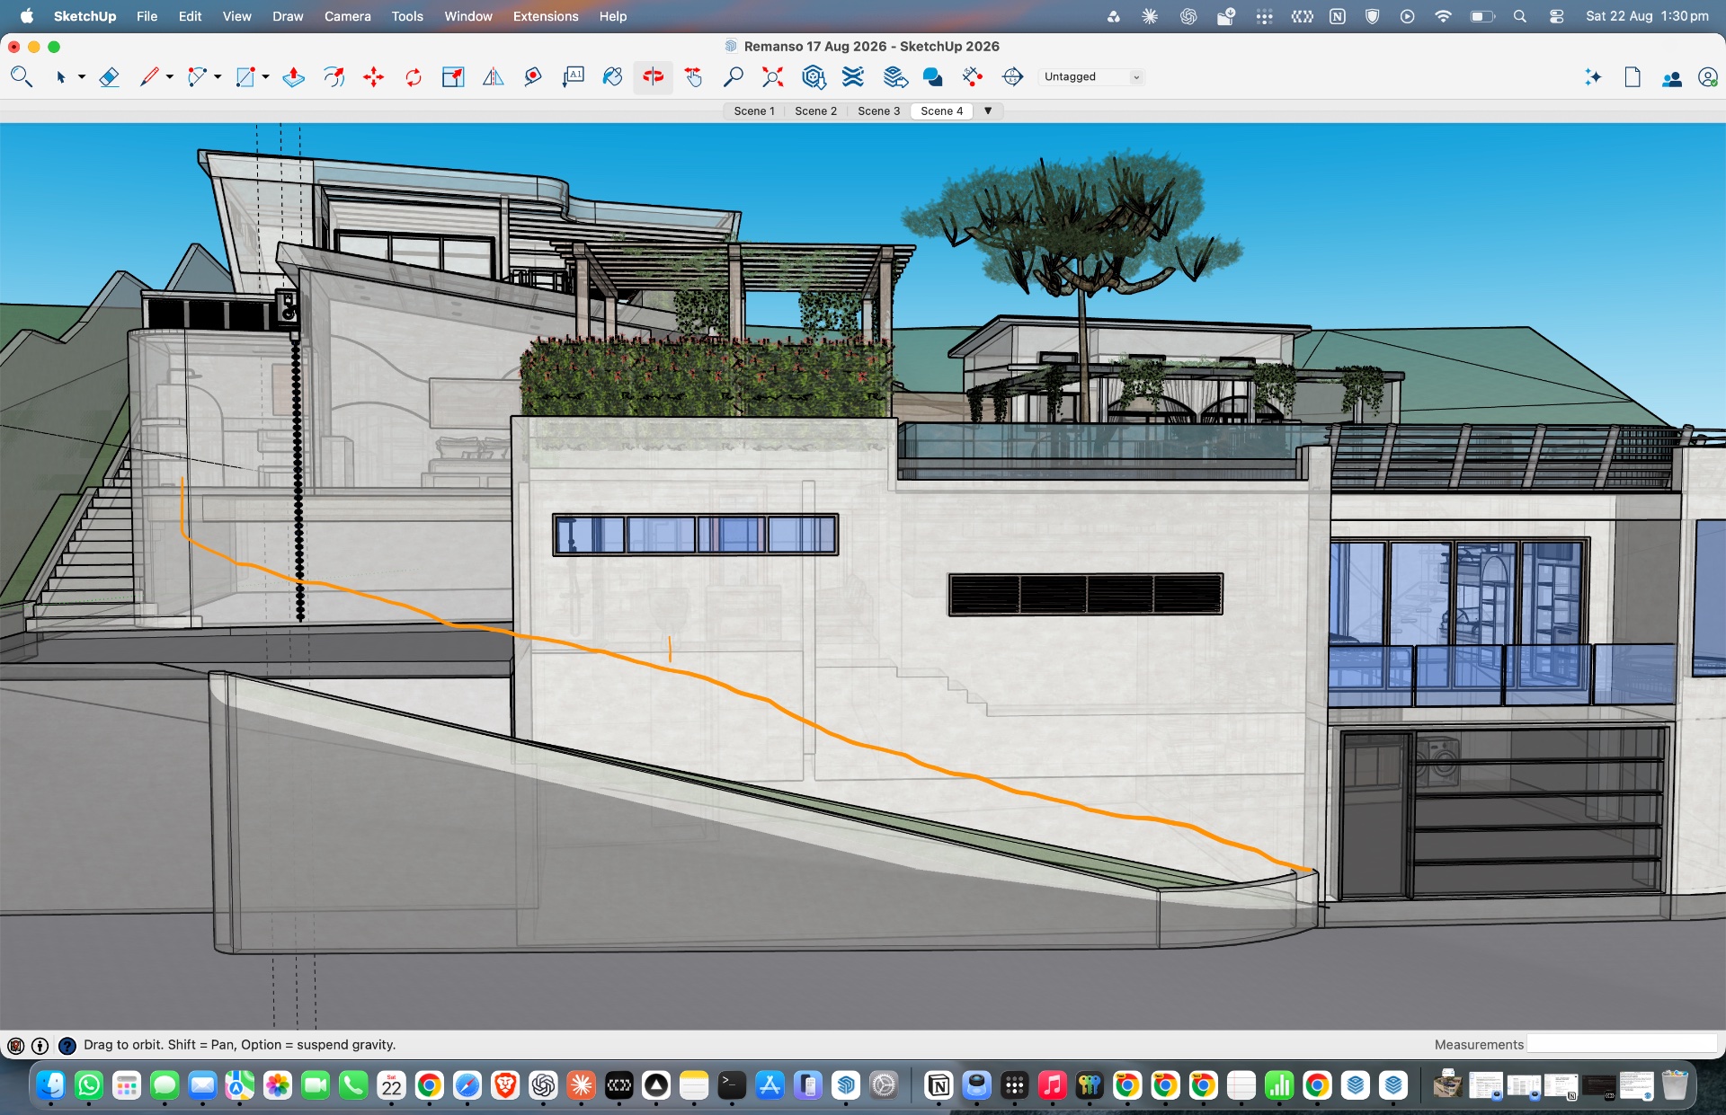Activate the Move tool
Viewport: 1726px width, 1115px height.
point(373,77)
